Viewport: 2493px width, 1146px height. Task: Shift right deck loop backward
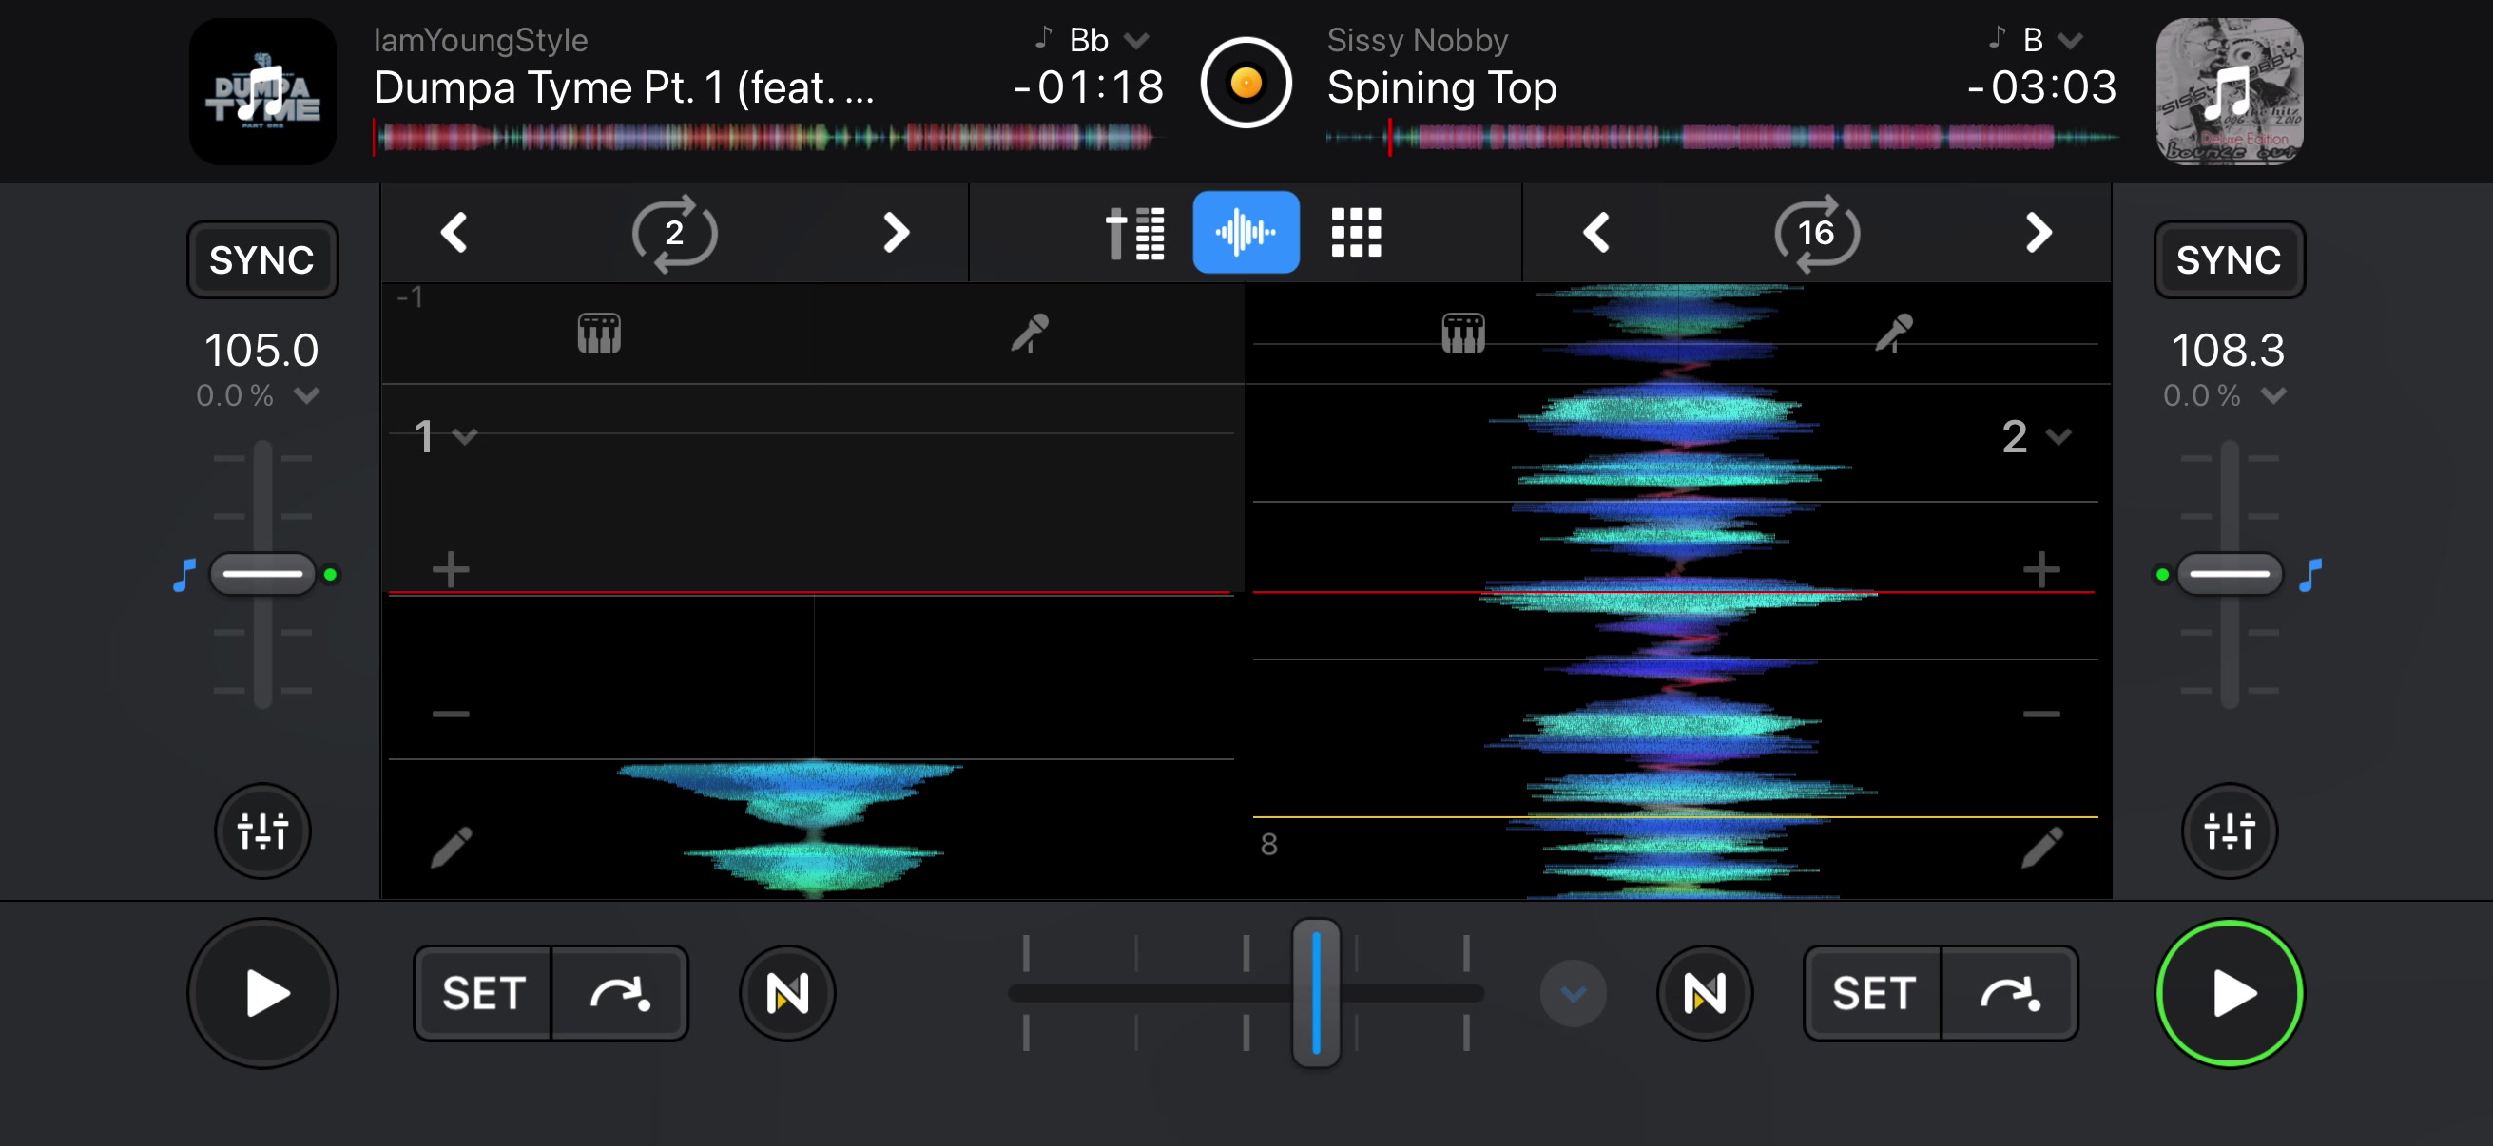(x=1595, y=232)
